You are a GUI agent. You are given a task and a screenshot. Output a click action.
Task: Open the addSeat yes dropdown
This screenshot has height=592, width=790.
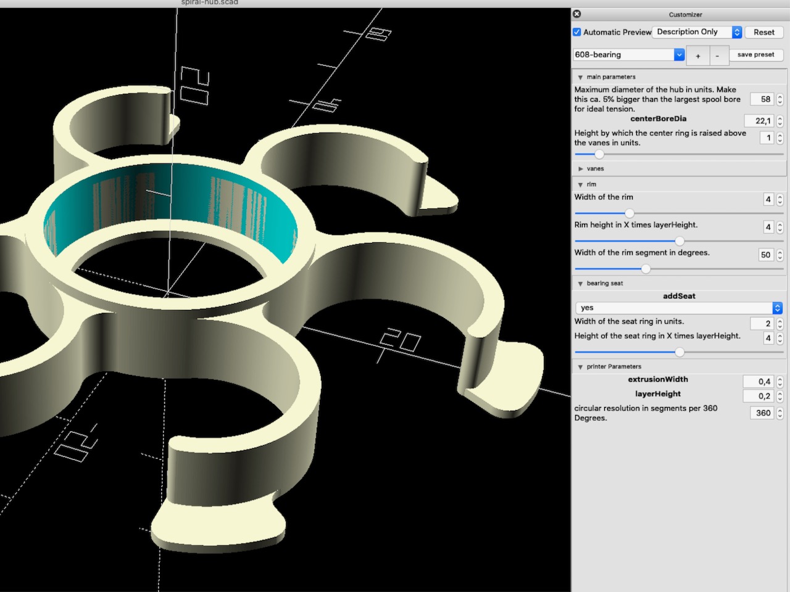pyautogui.click(x=679, y=308)
